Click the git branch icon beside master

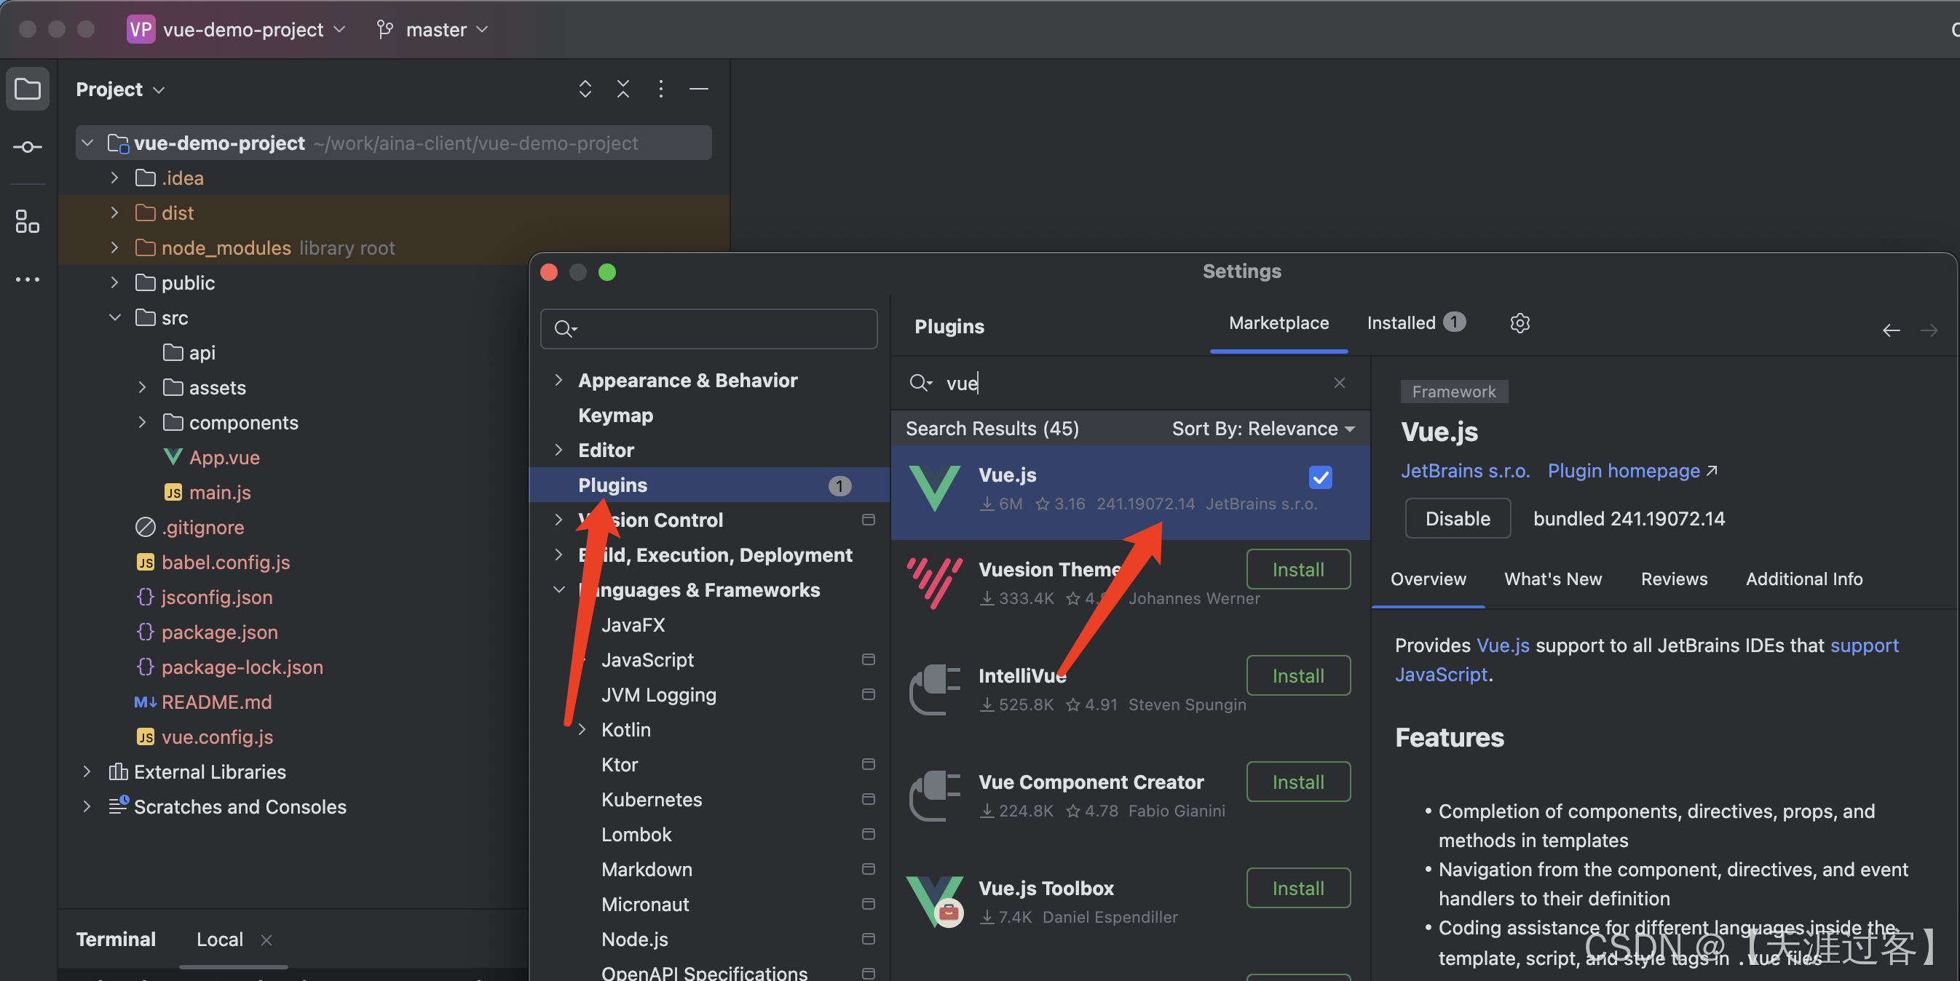(385, 30)
